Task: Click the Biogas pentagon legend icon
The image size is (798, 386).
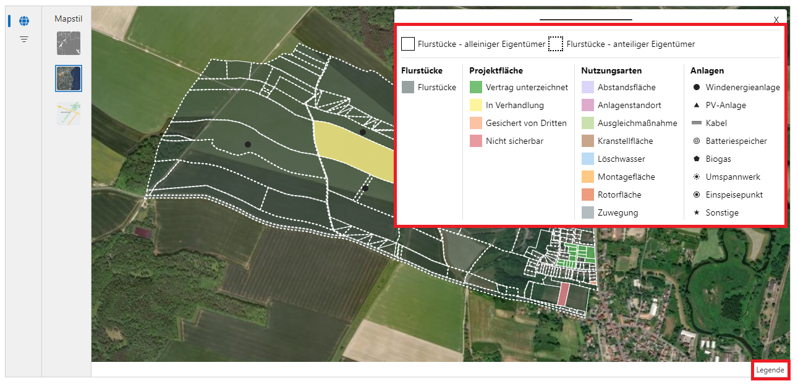Action: pos(697,159)
